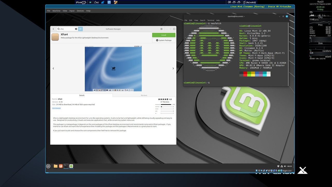The image size is (332, 187).
Task: Click the System Package button
Action: click(x=164, y=40)
